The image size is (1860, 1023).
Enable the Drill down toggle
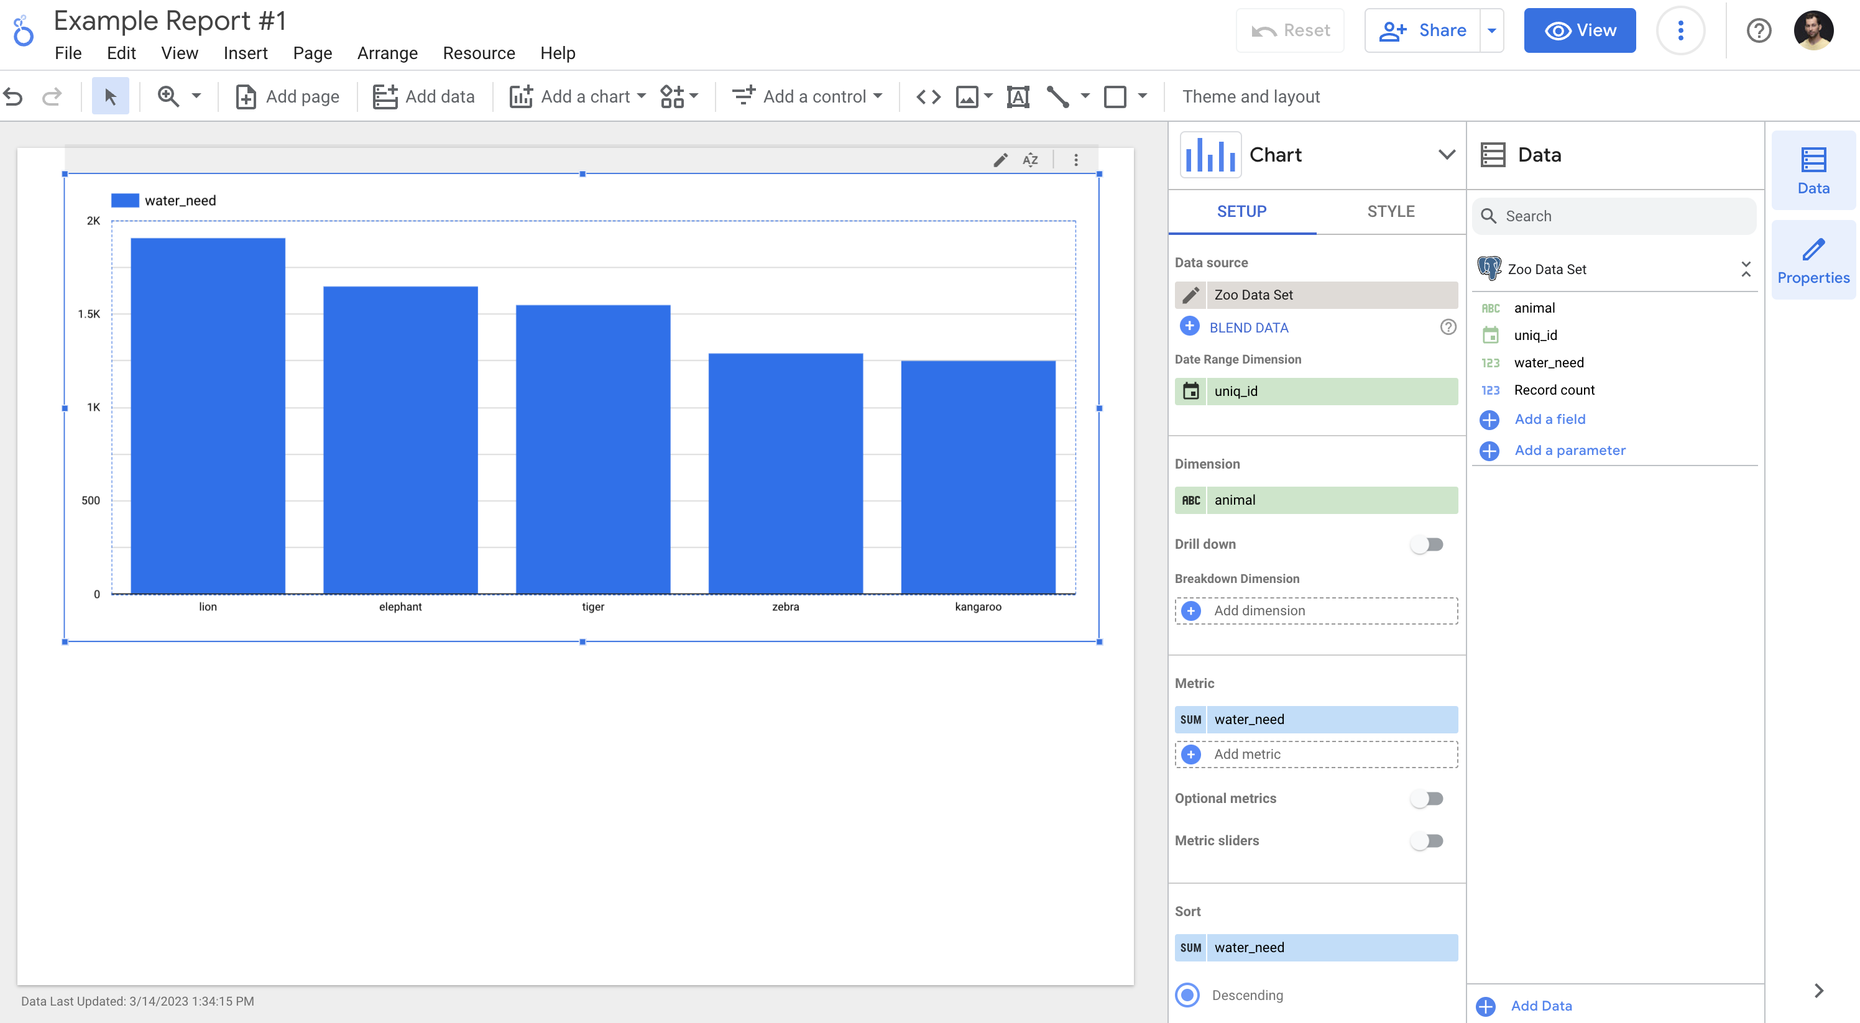tap(1427, 544)
